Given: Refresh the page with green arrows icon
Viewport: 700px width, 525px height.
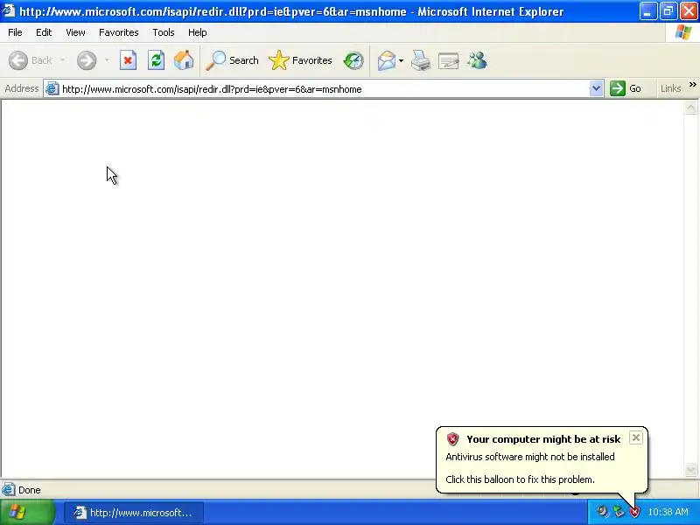Looking at the screenshot, I should [156, 60].
